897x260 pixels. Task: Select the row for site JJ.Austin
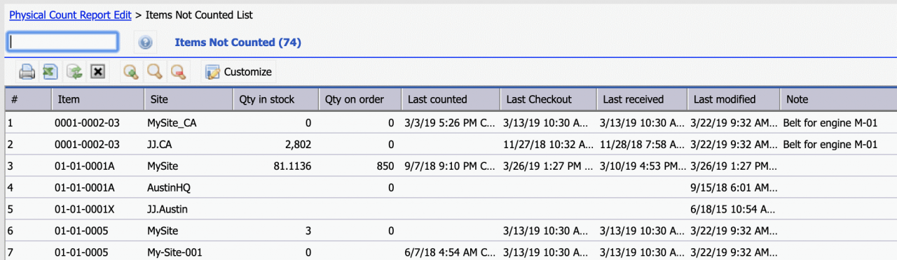448,209
